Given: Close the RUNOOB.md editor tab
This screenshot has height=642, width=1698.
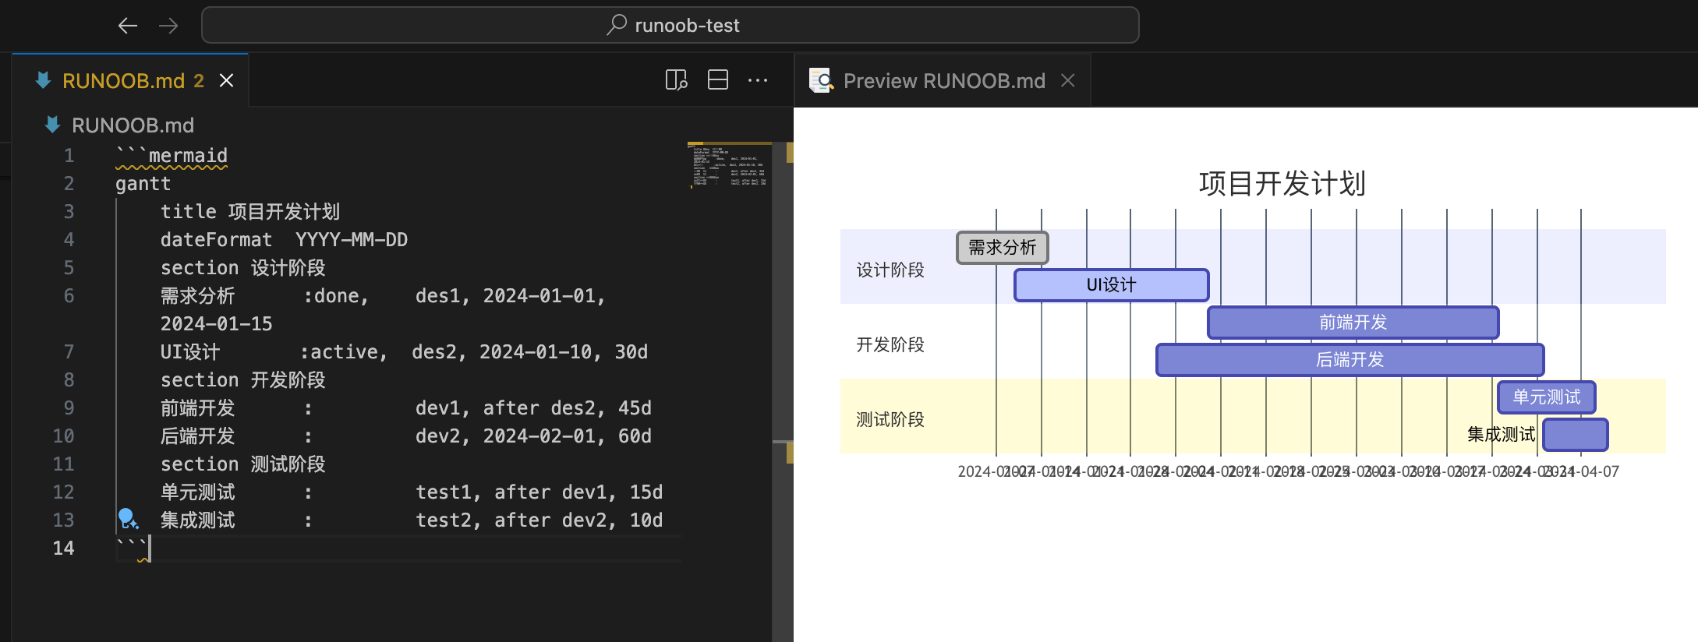Looking at the screenshot, I should click(226, 80).
